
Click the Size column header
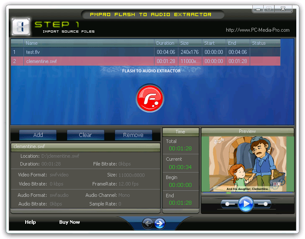190,43
